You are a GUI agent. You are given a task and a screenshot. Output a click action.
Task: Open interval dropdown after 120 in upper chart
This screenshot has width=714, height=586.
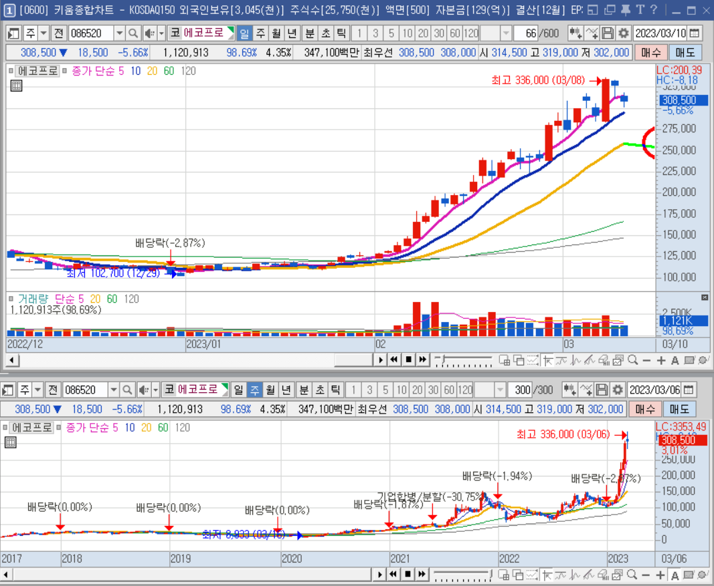click(x=505, y=33)
